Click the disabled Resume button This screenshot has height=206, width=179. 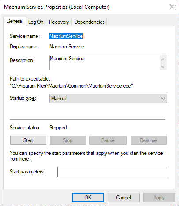point(149,140)
